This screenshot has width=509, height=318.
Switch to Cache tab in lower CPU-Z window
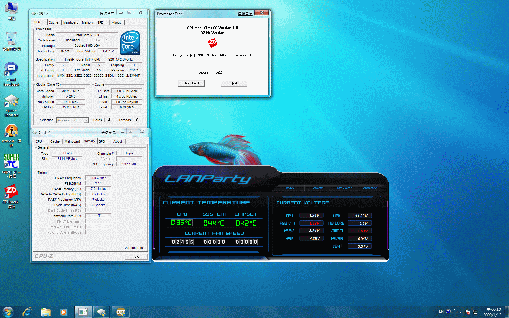pyautogui.click(x=55, y=141)
